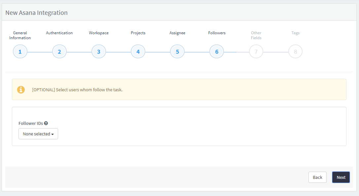Select disabled step 8 Tags circle
This screenshot has width=359, height=196.
(x=295, y=52)
